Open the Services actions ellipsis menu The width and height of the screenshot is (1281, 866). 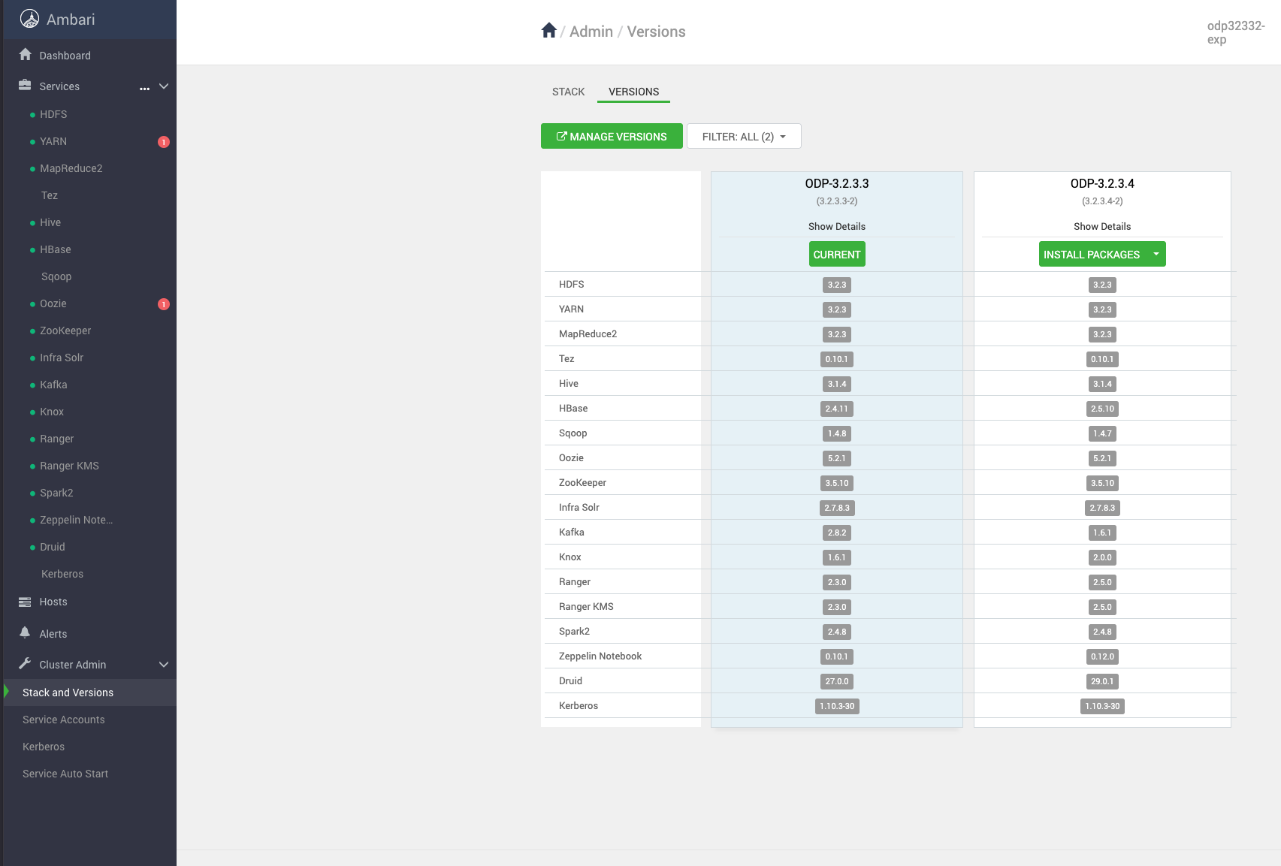144,89
